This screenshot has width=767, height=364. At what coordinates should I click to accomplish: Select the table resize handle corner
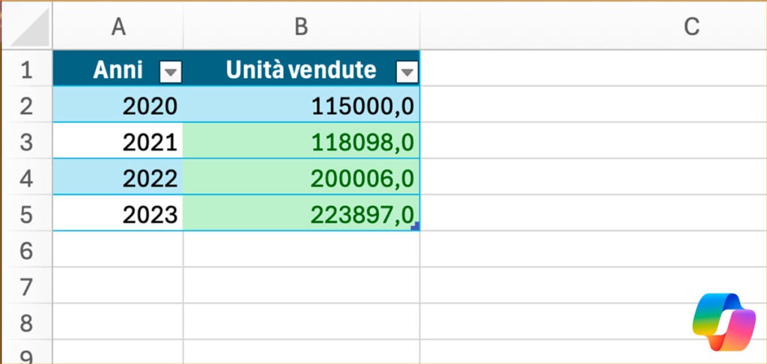click(x=415, y=226)
